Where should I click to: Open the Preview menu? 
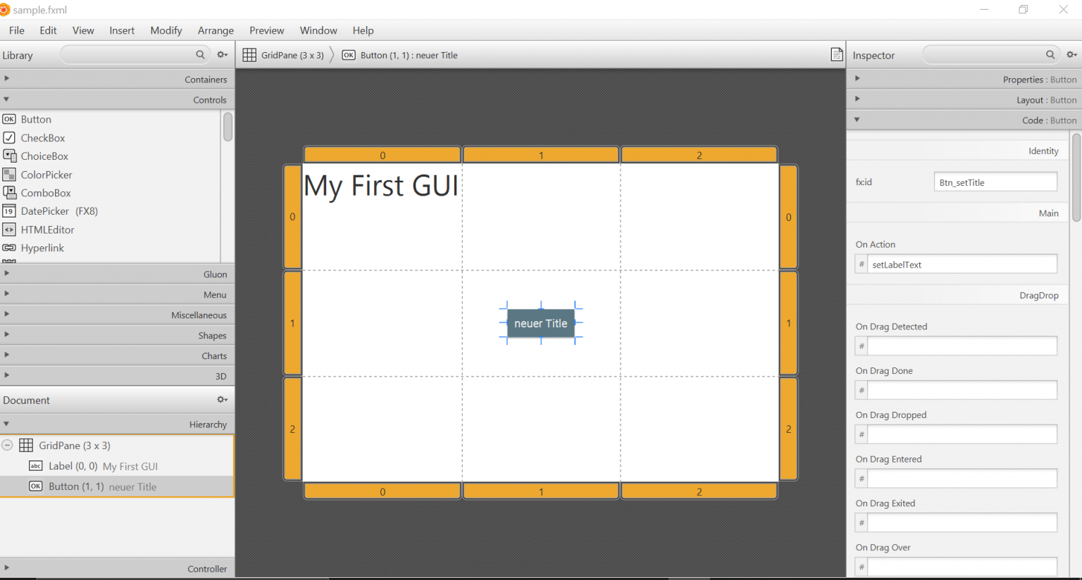266,30
